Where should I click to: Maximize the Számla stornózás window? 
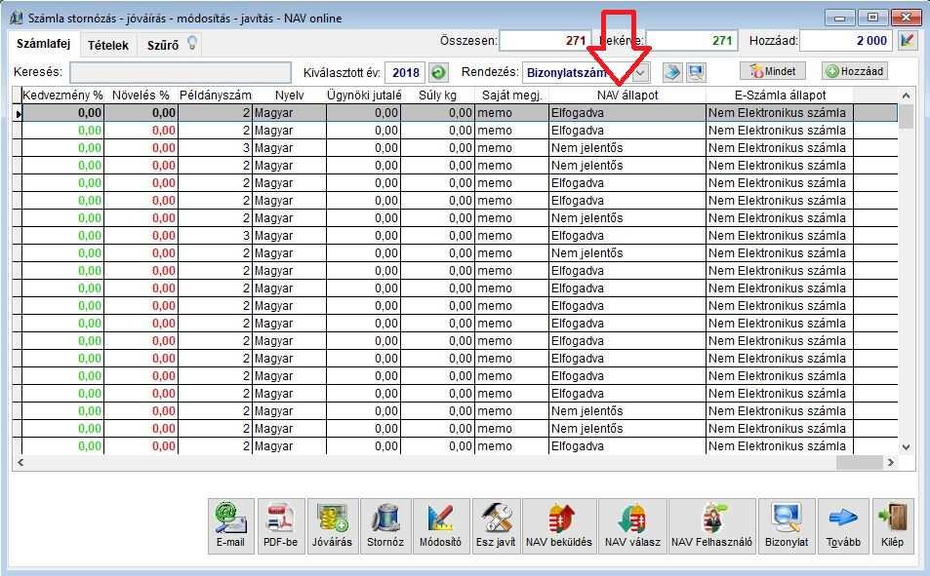(x=872, y=18)
